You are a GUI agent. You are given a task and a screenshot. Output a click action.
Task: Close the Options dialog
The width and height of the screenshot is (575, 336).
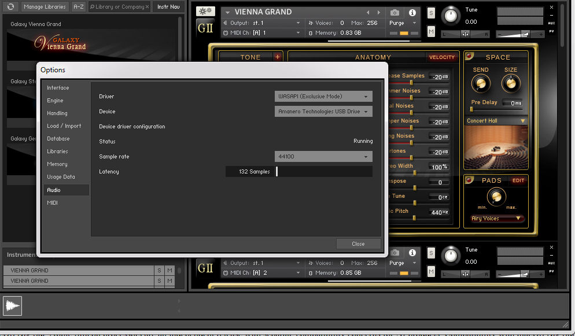coord(358,243)
